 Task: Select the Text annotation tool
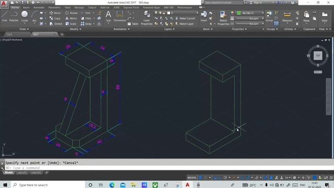[108, 16]
